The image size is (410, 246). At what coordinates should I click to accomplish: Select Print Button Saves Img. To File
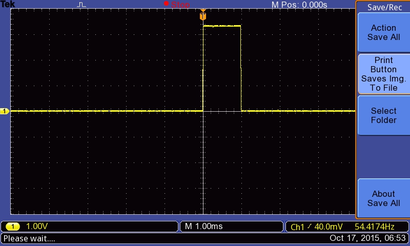pyautogui.click(x=383, y=74)
